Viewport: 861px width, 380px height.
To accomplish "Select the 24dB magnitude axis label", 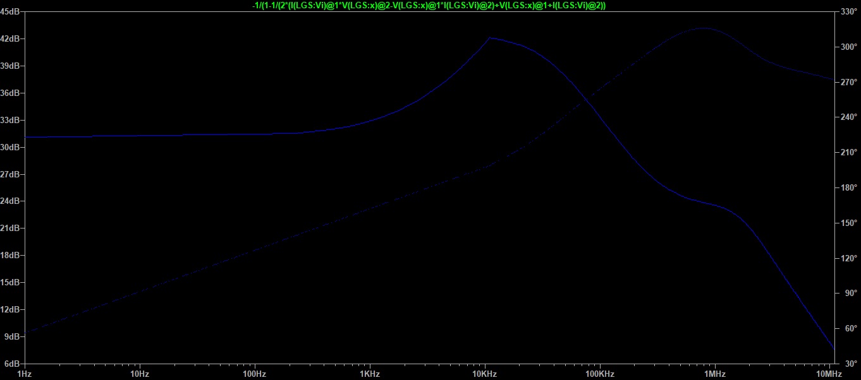I will 11,201.
